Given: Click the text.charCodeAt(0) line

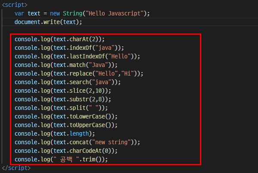Looking at the screenshot, I should coord(66,151).
